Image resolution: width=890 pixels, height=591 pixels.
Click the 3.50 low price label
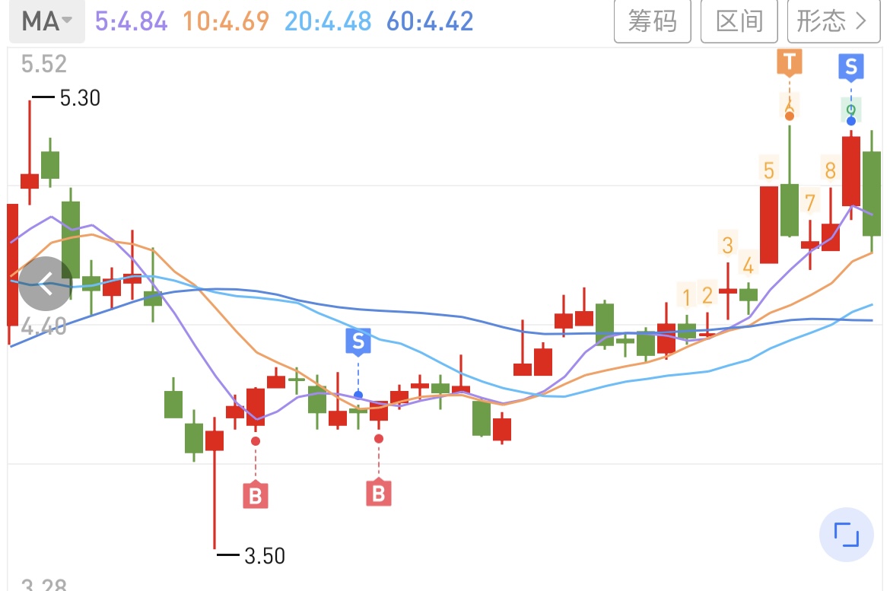[x=265, y=556]
